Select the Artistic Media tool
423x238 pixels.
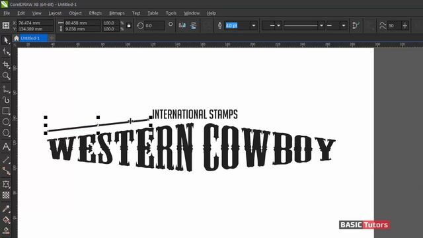click(x=6, y=100)
